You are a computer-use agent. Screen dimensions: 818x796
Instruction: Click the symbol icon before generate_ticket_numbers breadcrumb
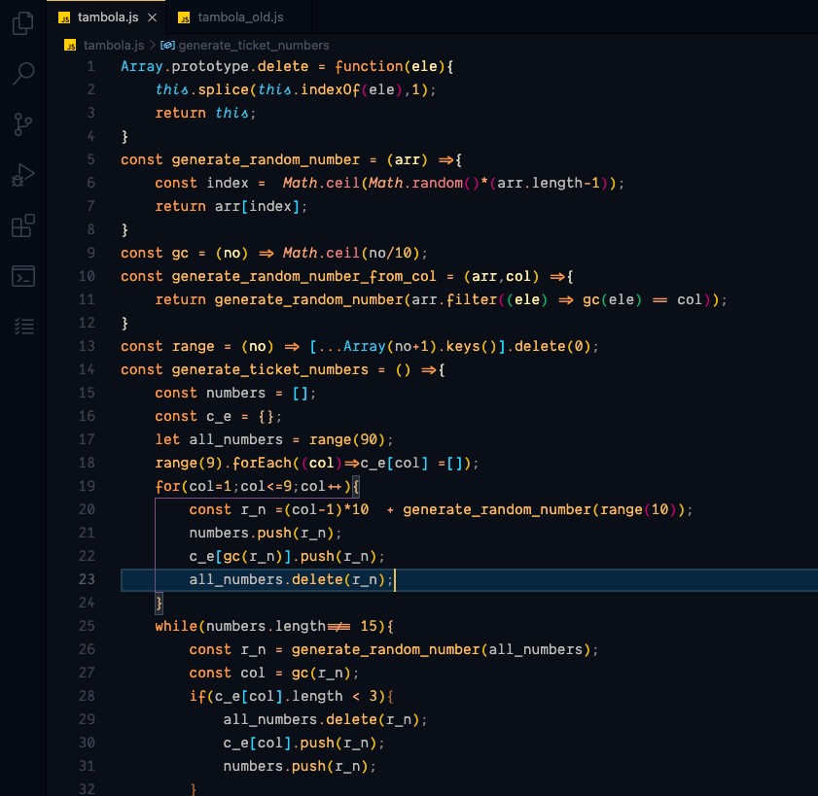click(x=167, y=46)
